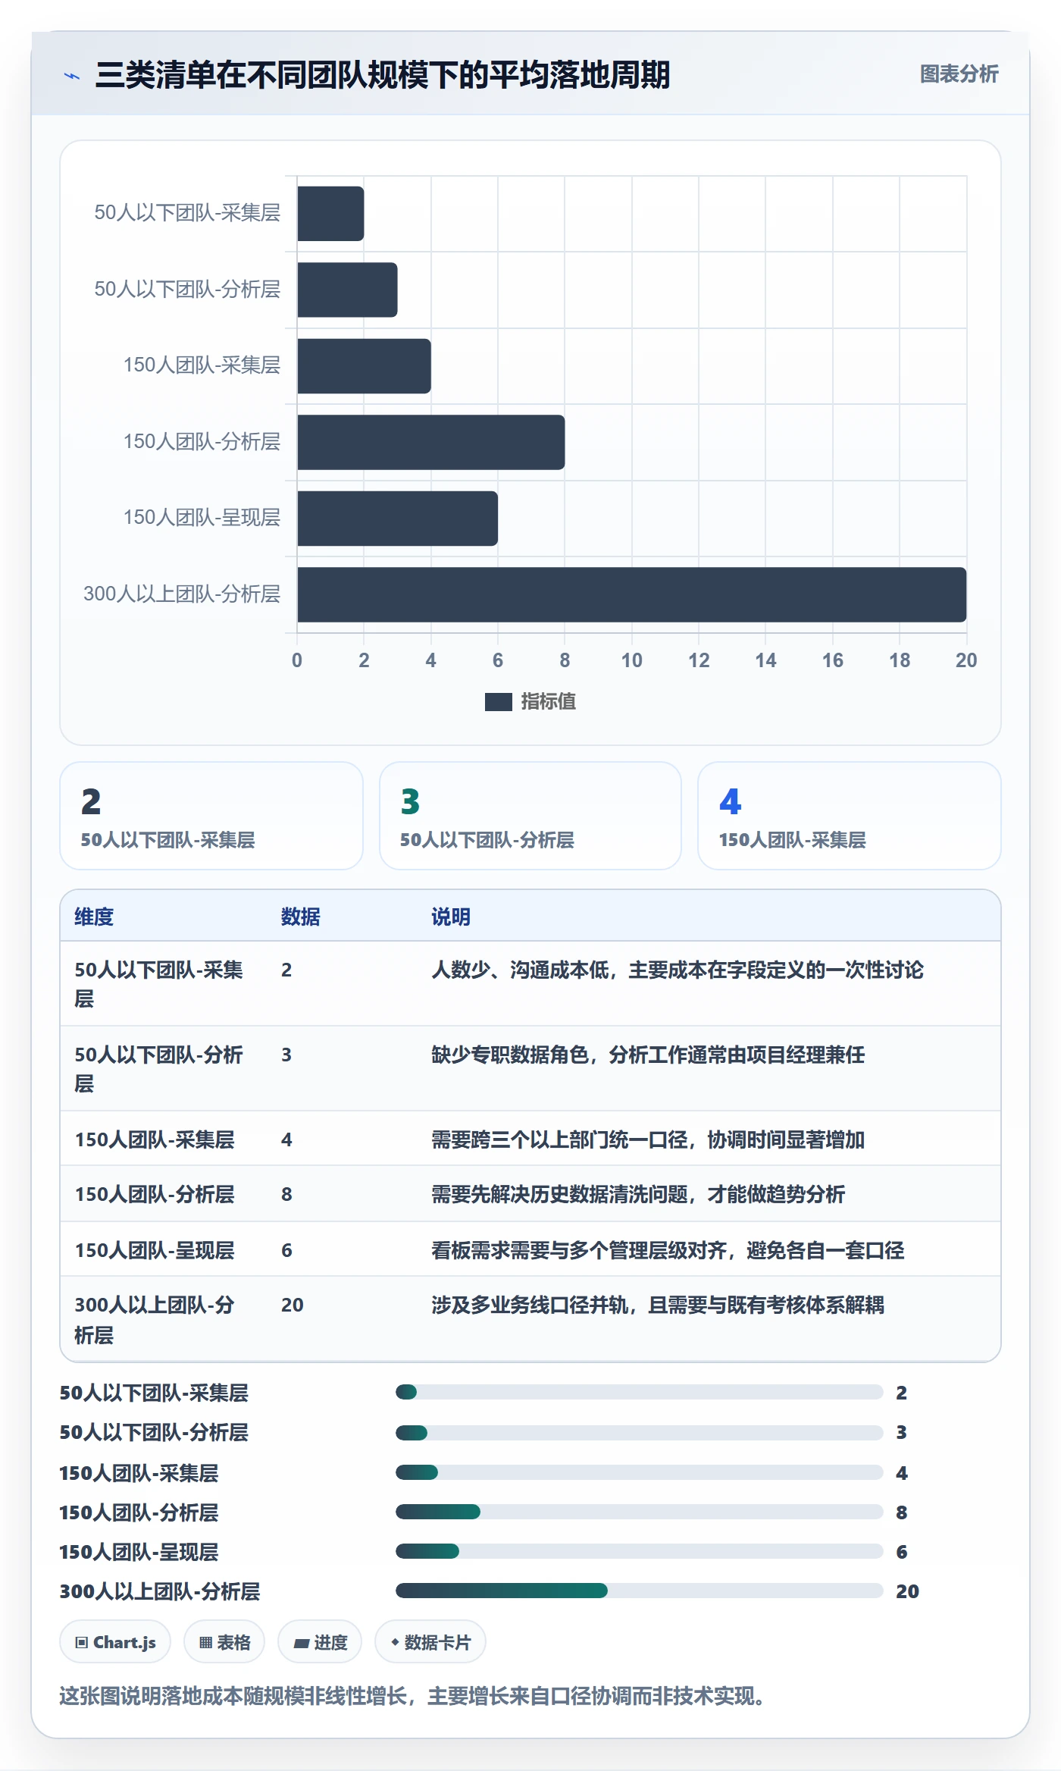Select the 150人团队-呈现层 table row
Viewport: 1061px width, 1771px height.
[530, 1249]
